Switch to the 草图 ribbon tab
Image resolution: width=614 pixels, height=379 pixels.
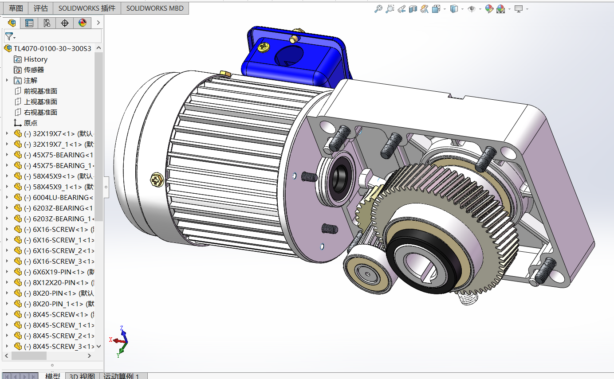(16, 8)
